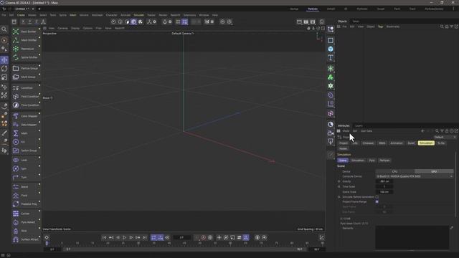This screenshot has width=459, height=258.
Task: Open the search magnifier in left palette
Action: [x=4, y=29]
